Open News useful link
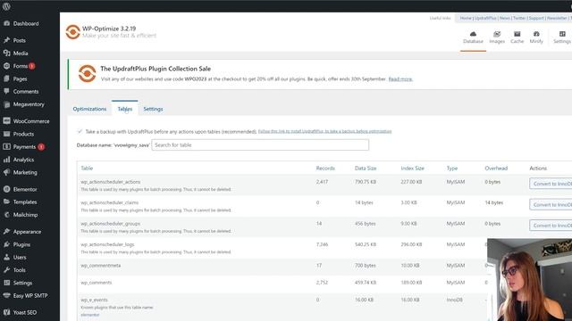The width and height of the screenshot is (572, 321). [504, 18]
